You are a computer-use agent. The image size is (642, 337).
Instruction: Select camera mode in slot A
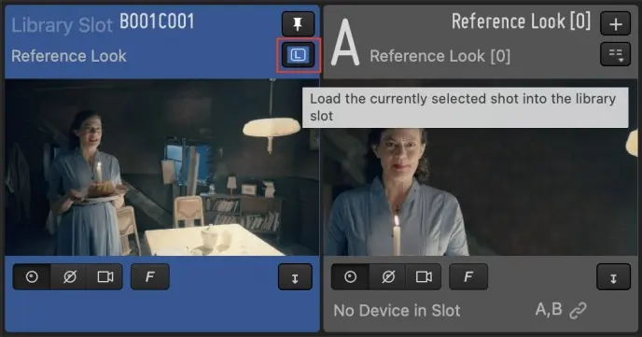[424, 277]
